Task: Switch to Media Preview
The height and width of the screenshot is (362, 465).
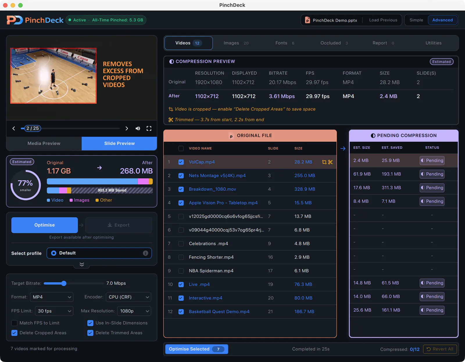Action: click(x=44, y=144)
